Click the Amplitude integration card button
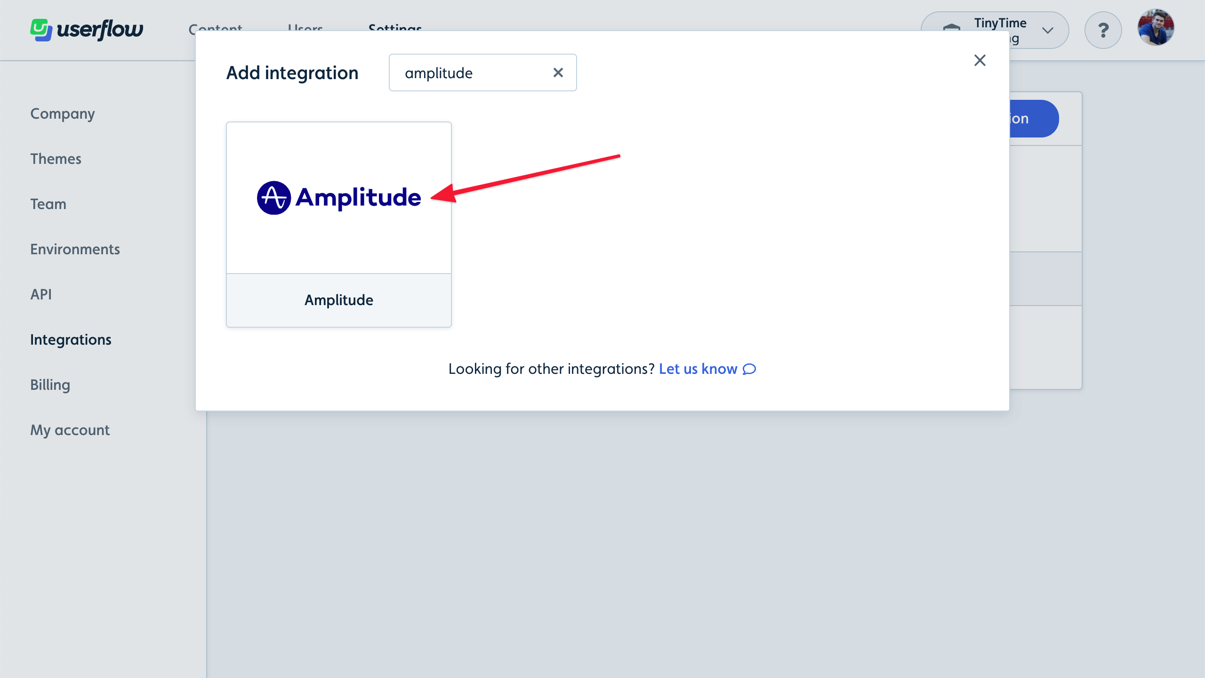 pyautogui.click(x=338, y=224)
